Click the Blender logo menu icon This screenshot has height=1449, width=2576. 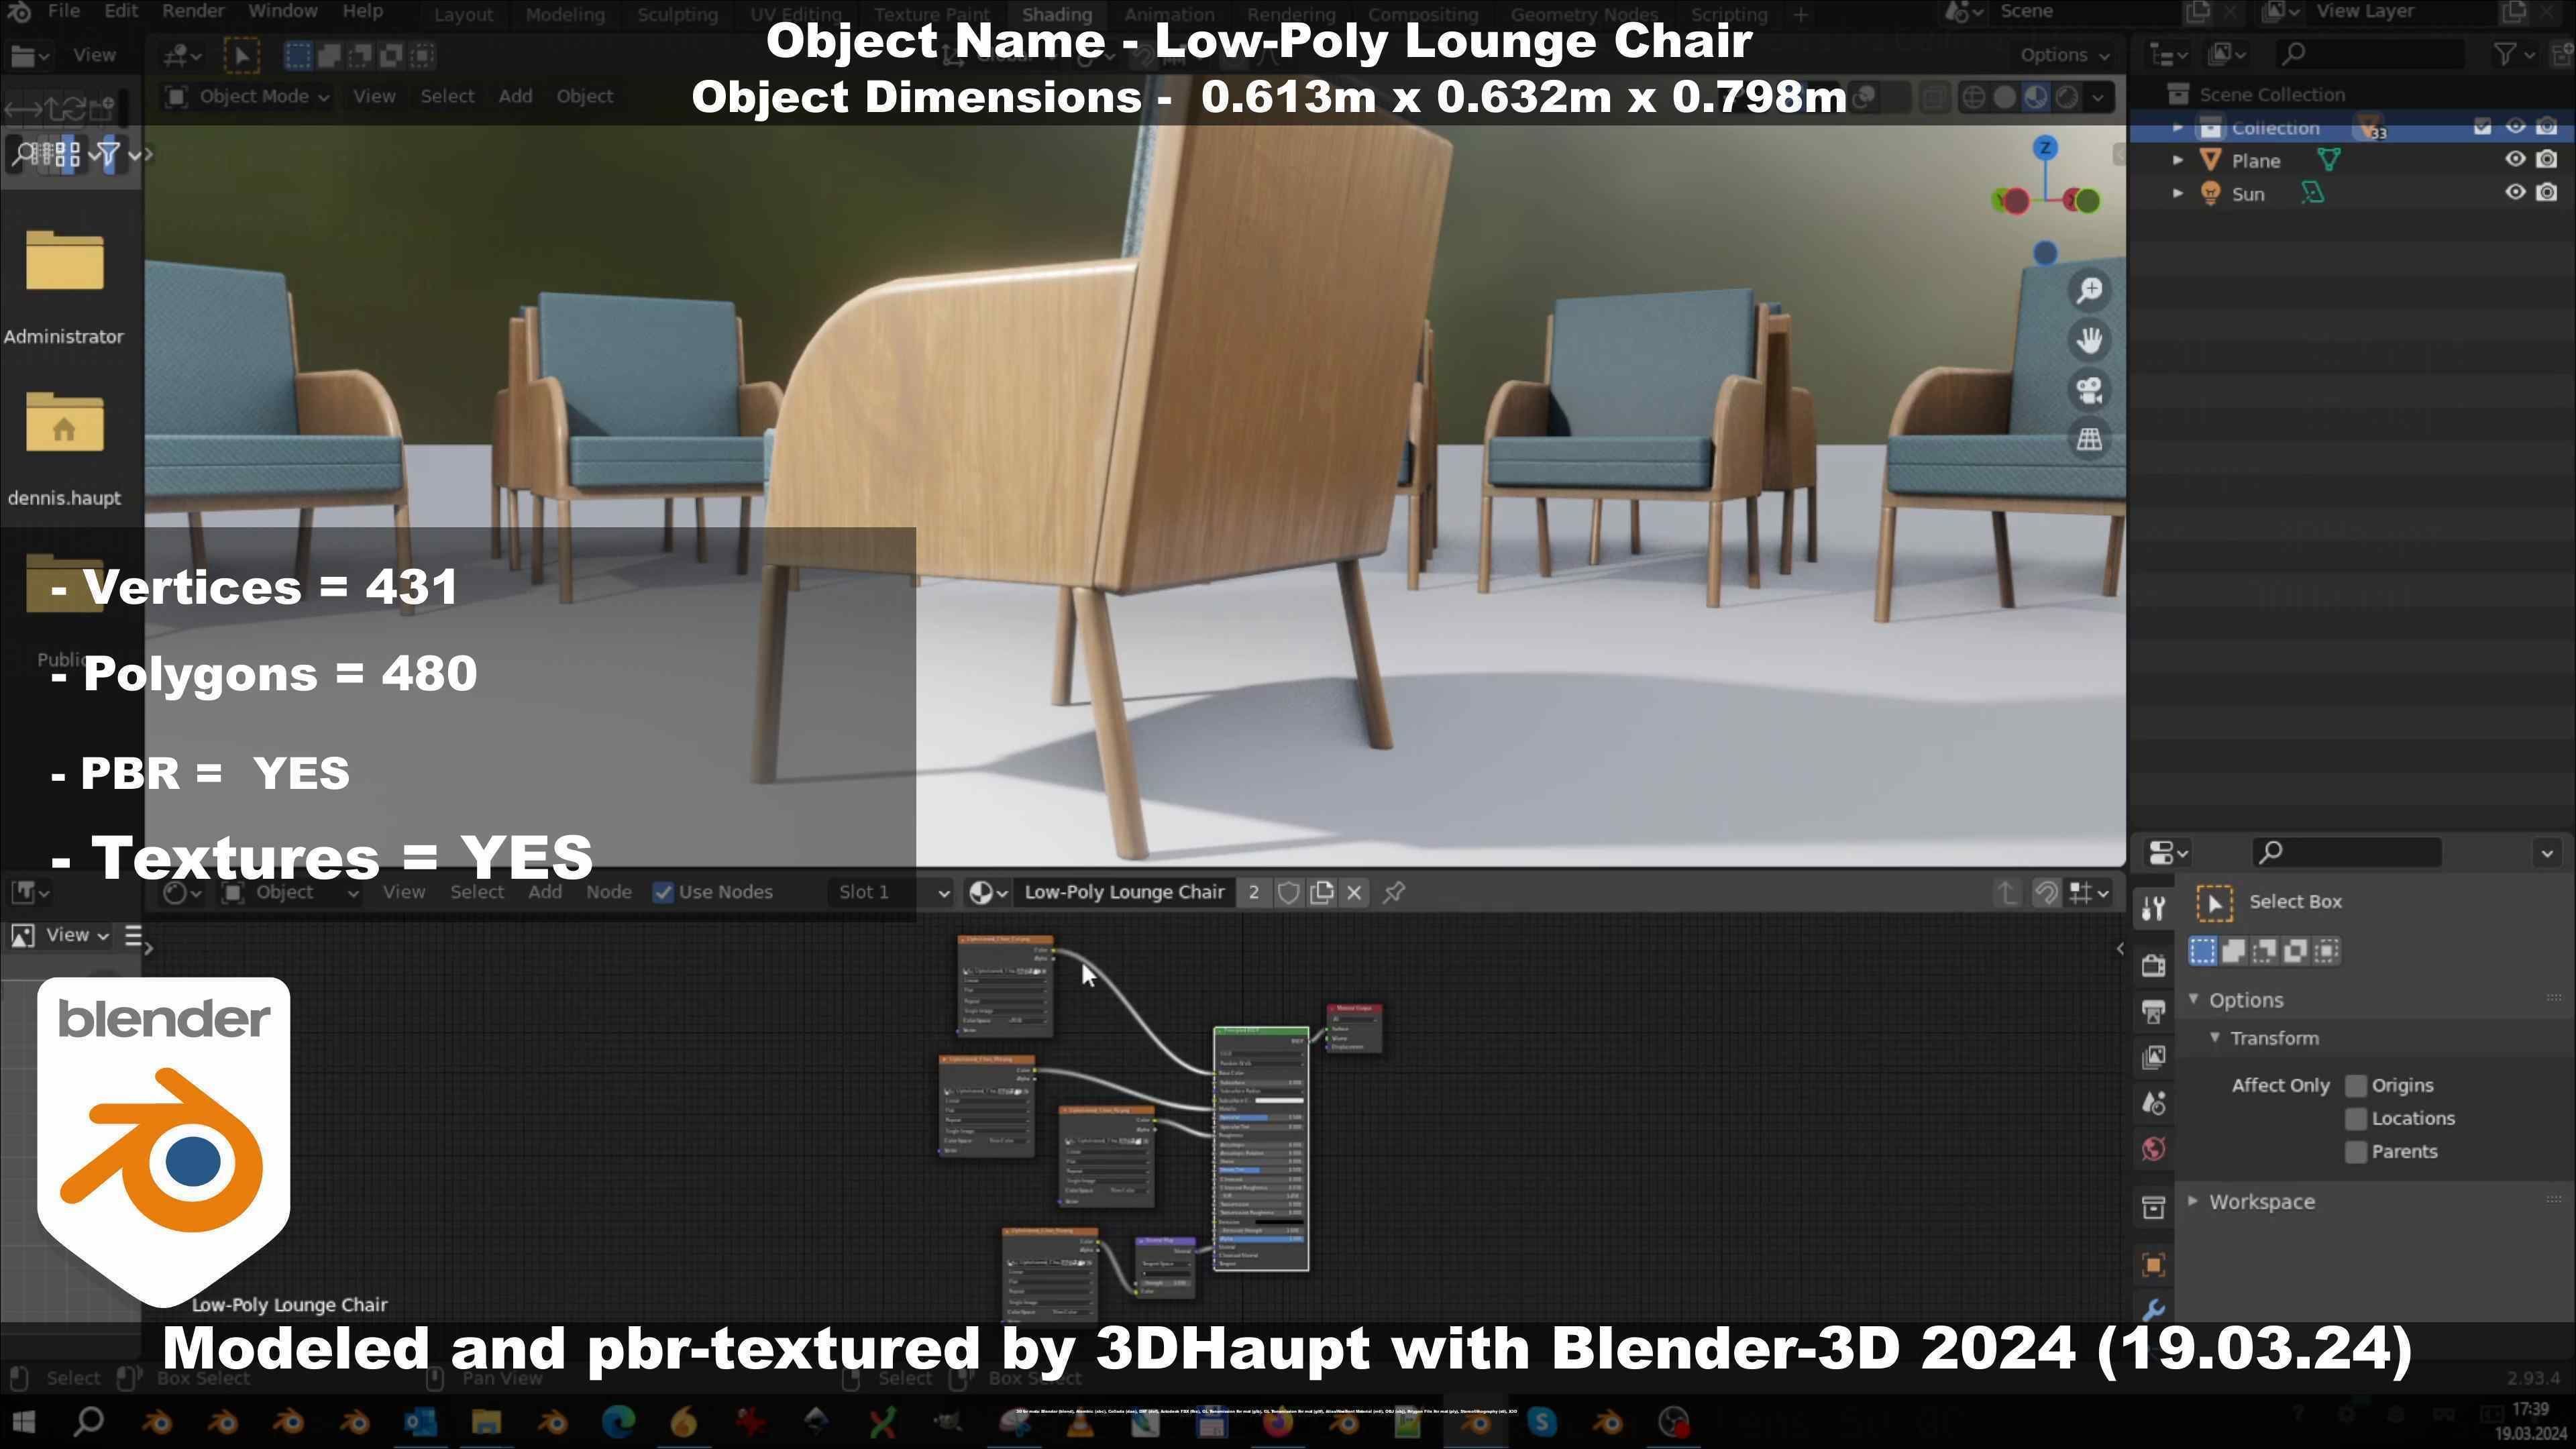(19, 12)
